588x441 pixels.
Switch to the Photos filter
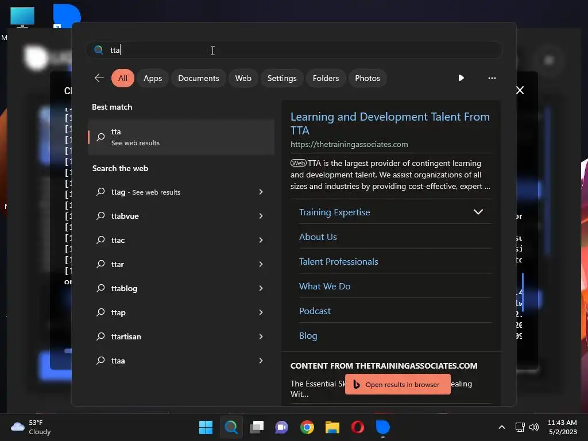click(x=367, y=78)
